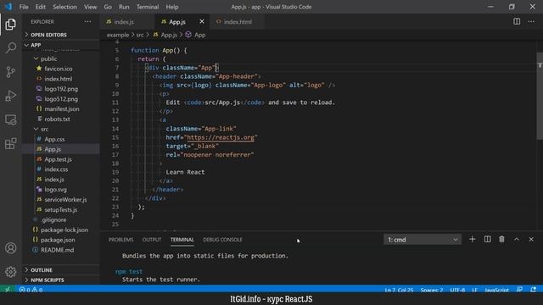Open the Search view in activity bar

pos(10,47)
